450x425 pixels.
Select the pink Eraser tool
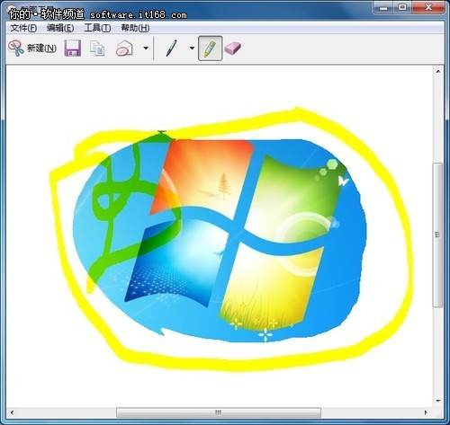232,48
